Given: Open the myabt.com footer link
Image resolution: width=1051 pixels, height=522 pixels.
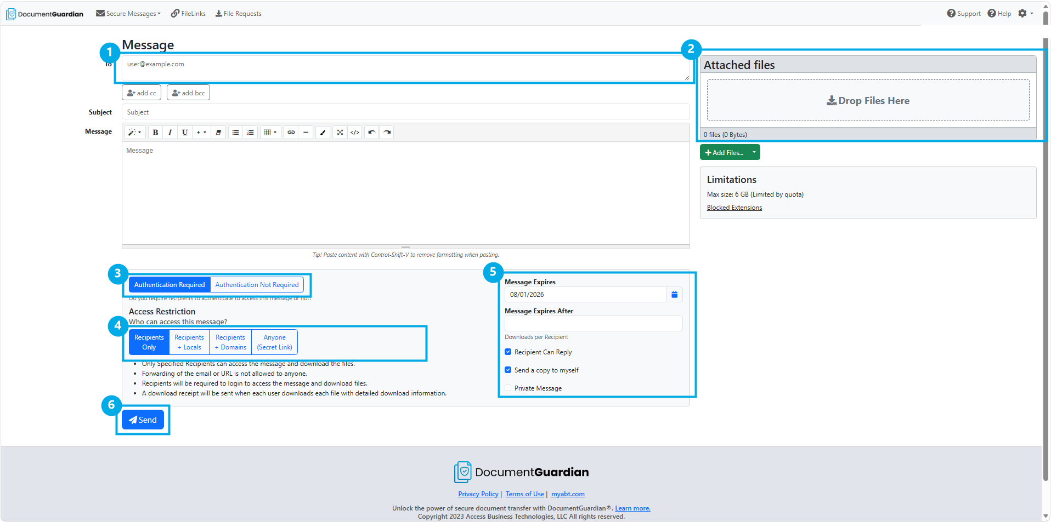Looking at the screenshot, I should (x=568, y=494).
